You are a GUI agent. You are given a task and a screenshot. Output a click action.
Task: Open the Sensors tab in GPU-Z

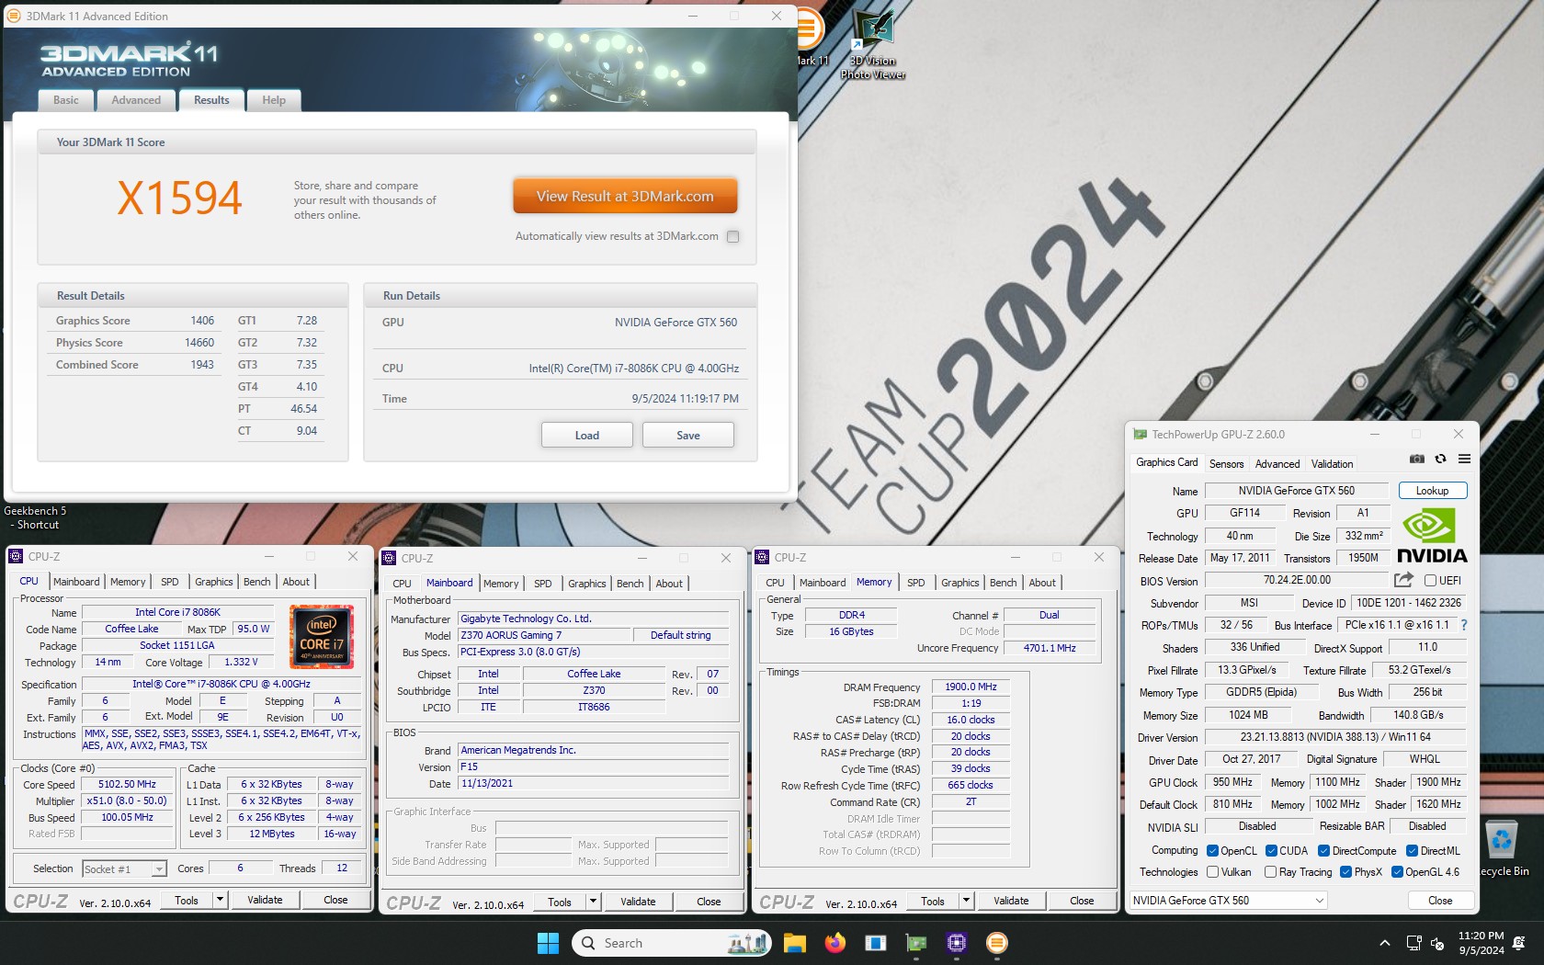pyautogui.click(x=1226, y=464)
